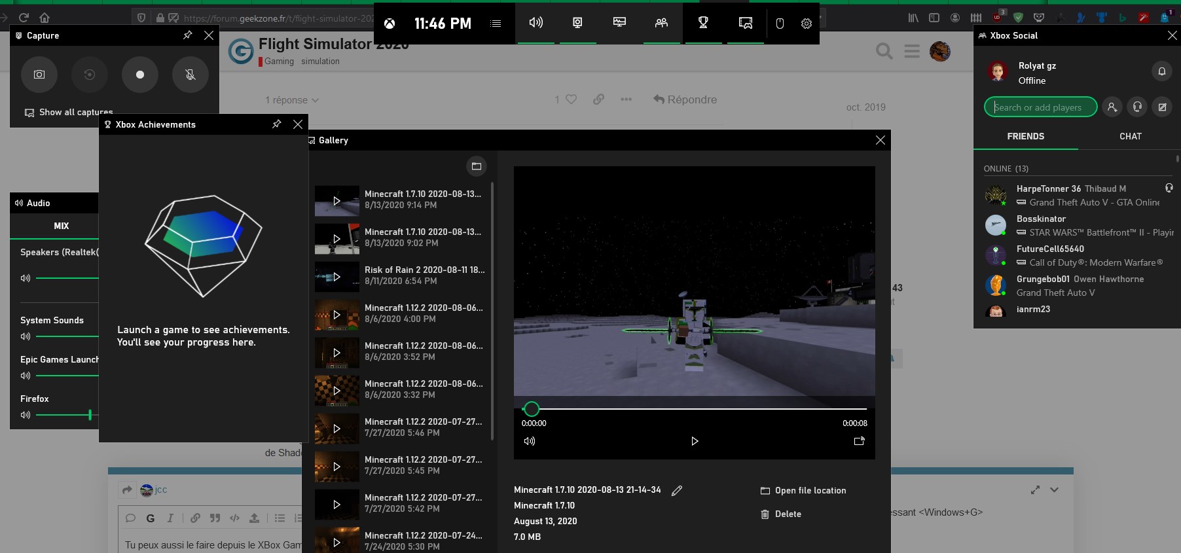The height and width of the screenshot is (553, 1181).
Task: Toggle the Performance widget in Game Bar
Action: pos(619,23)
